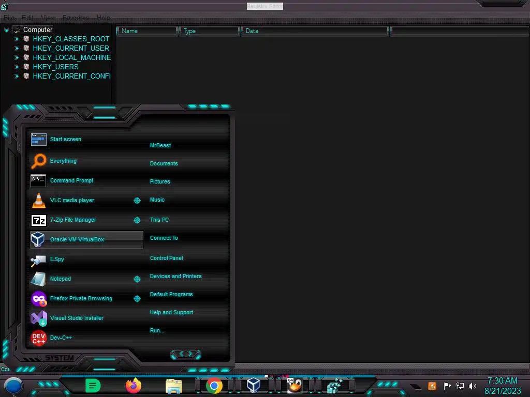Launch Oracle VM VirtualBox from Start menu

point(86,240)
